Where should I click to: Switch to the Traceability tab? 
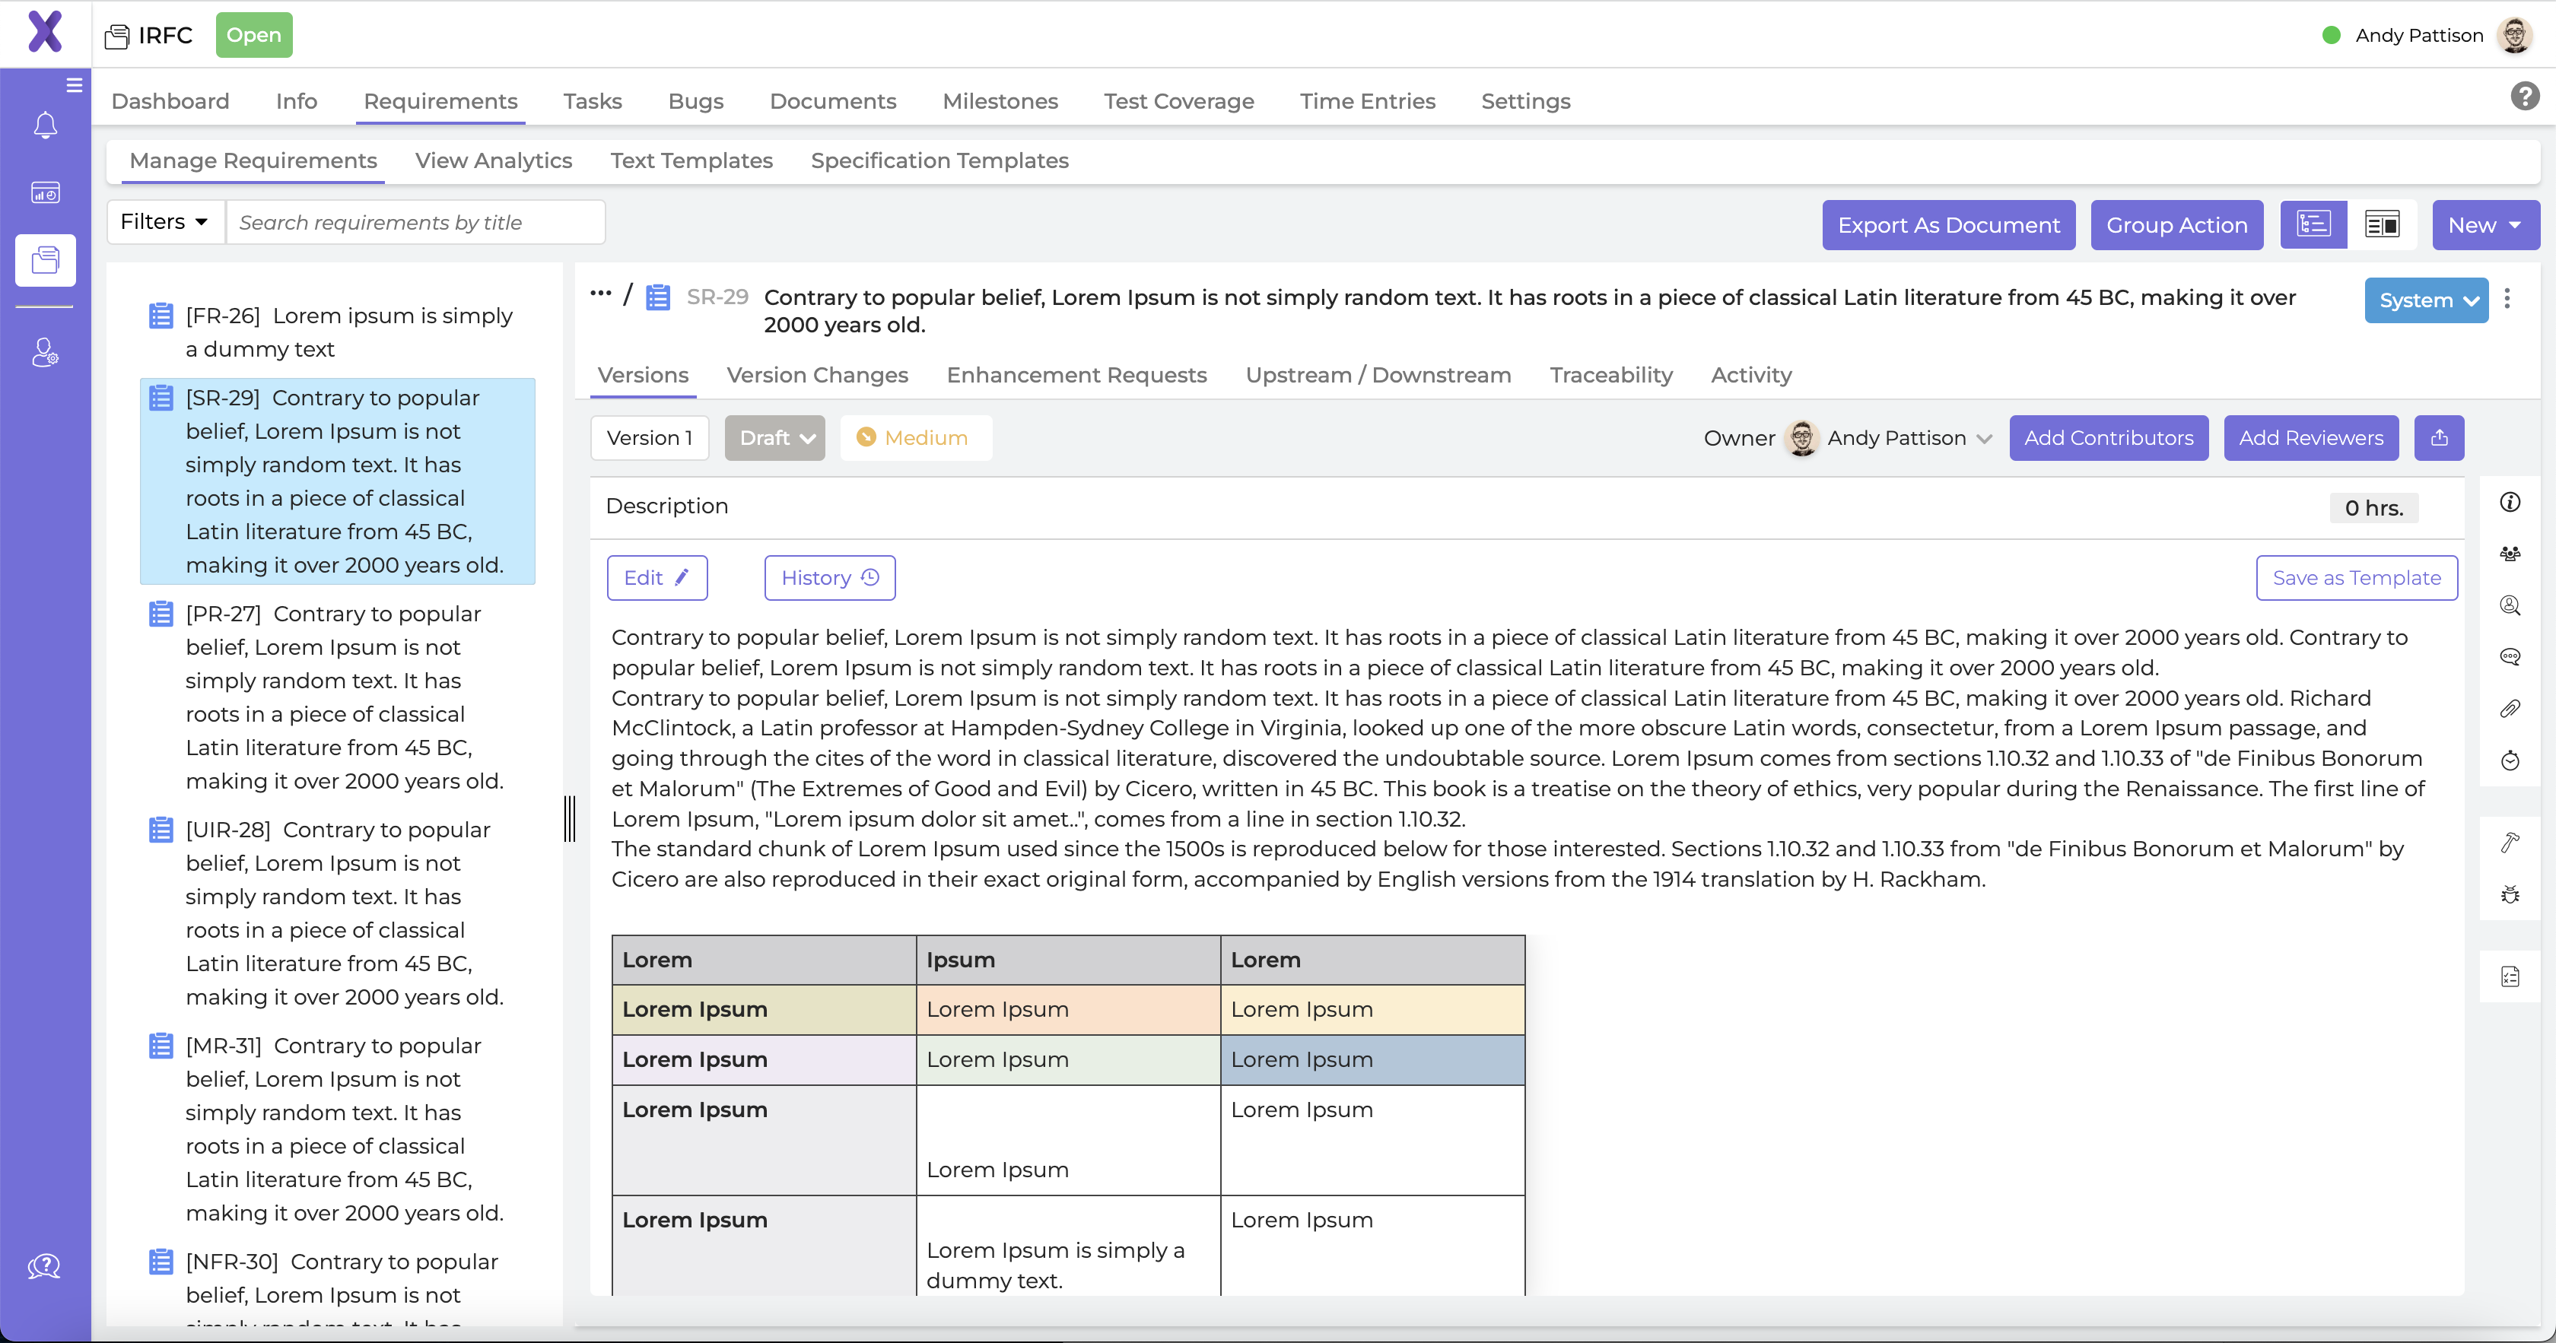click(x=1610, y=375)
